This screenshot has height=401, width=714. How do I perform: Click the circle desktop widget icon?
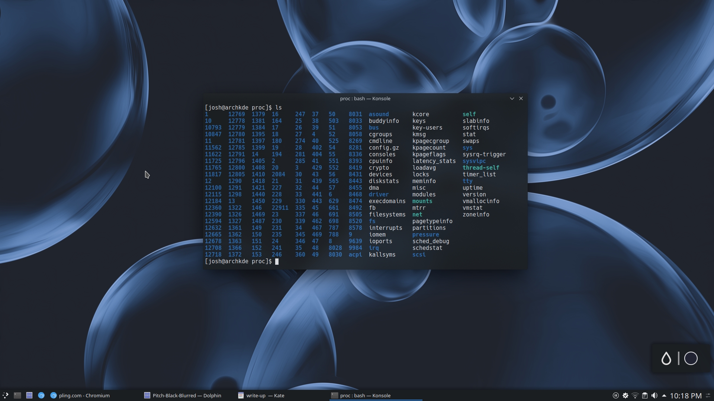(x=691, y=358)
